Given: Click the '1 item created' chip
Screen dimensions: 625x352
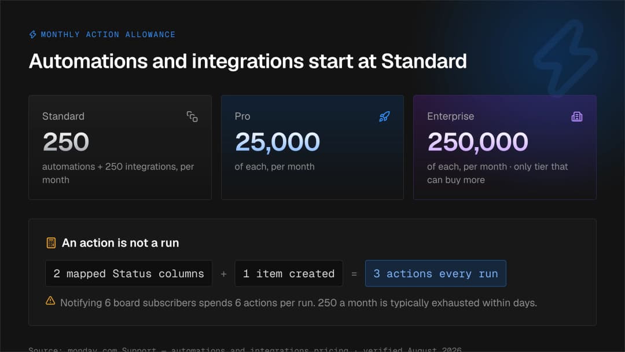Looking at the screenshot, I should [x=289, y=273].
